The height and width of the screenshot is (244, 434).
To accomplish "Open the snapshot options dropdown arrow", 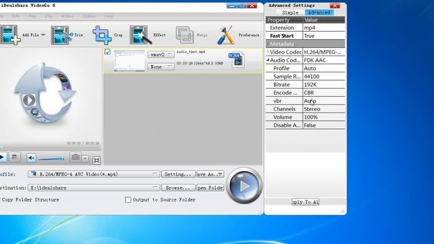I will pos(85,159).
